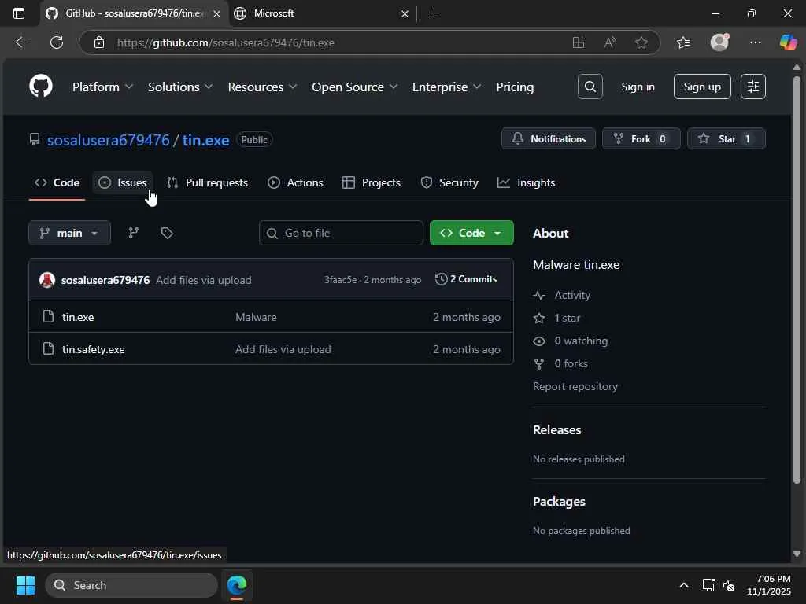This screenshot has width=806, height=604.
Task: Click the Sign up button
Action: 701,87
